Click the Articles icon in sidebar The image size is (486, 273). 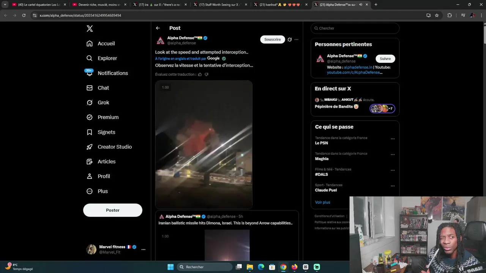90,162
